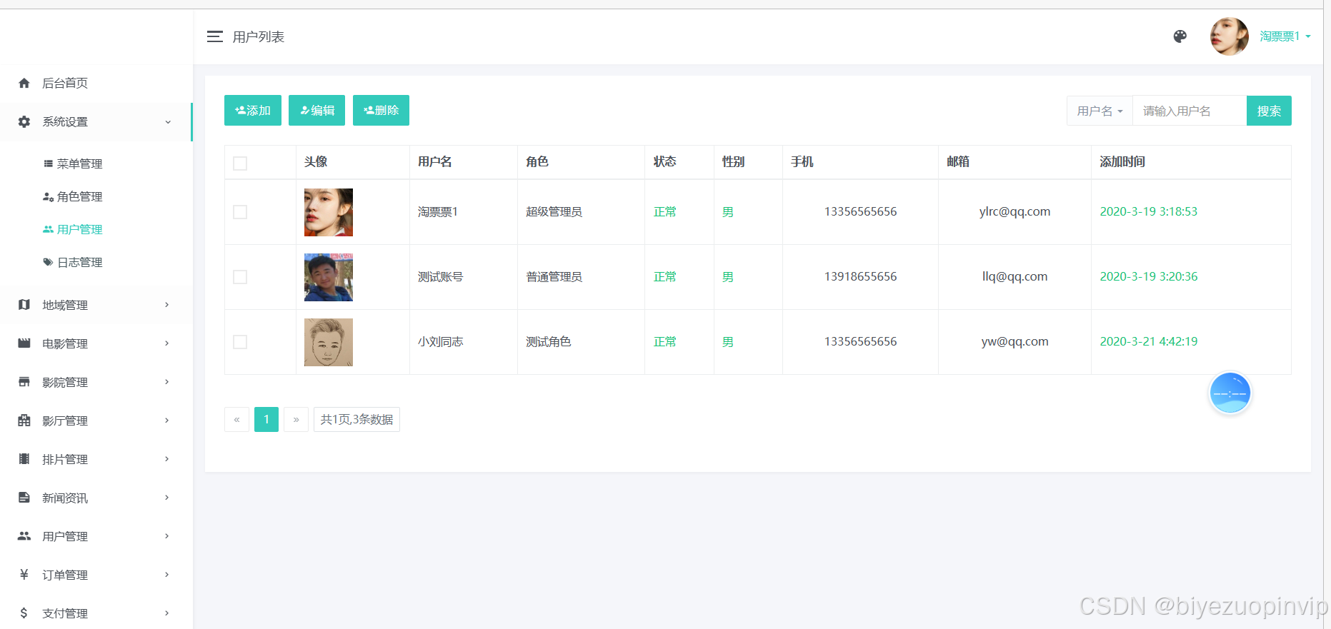Open the theme palette icon
1331x629 pixels.
pos(1180,36)
